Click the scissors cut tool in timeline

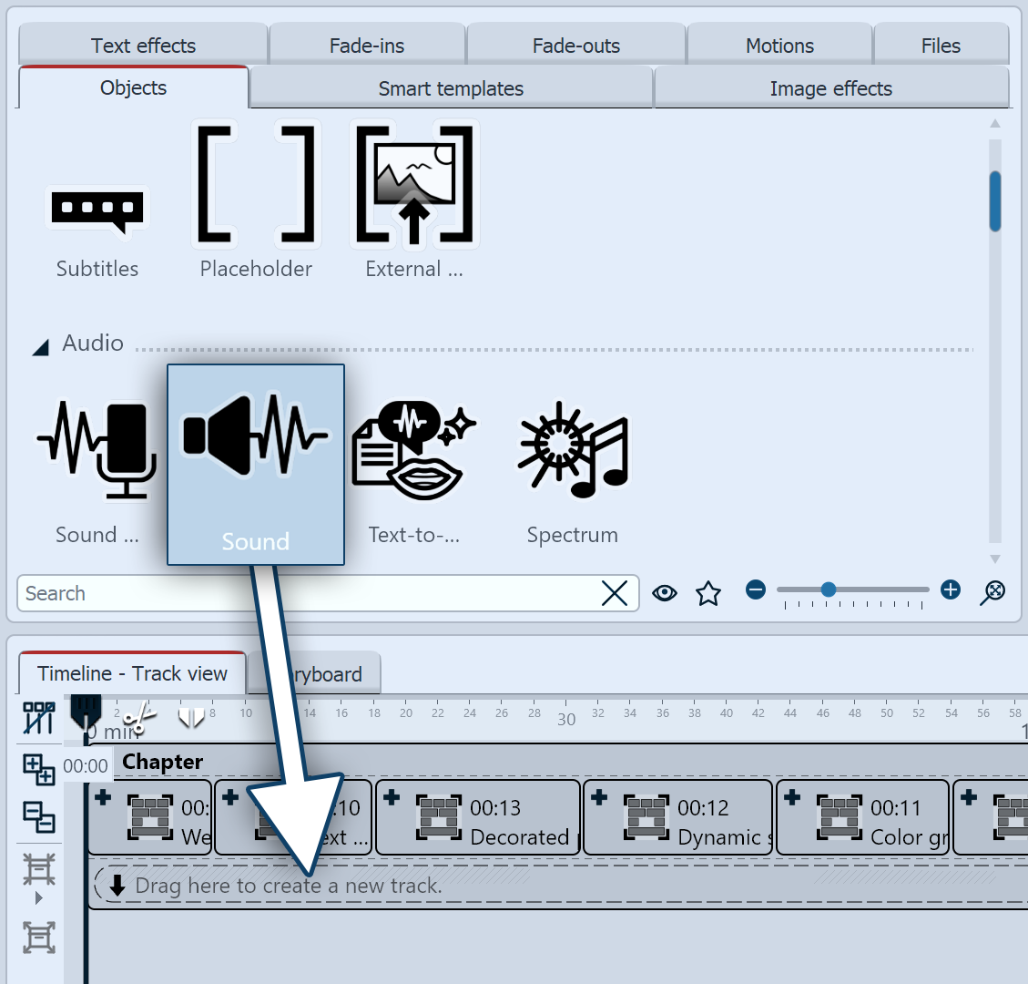[139, 720]
